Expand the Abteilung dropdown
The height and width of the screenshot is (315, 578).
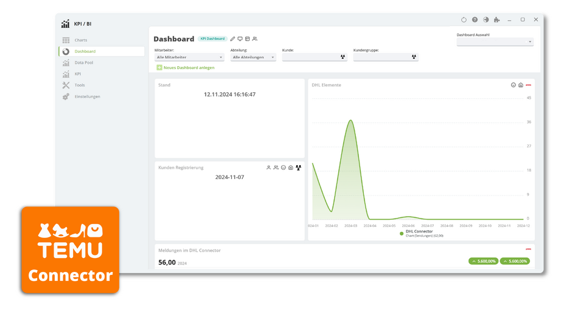coord(253,57)
